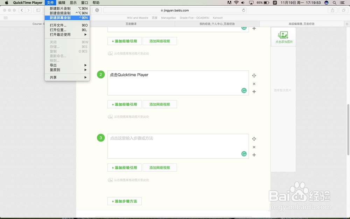This screenshot has height=219, width=350.
Task: Click the Grammarly extension icon in toolbar
Action: 97,10
